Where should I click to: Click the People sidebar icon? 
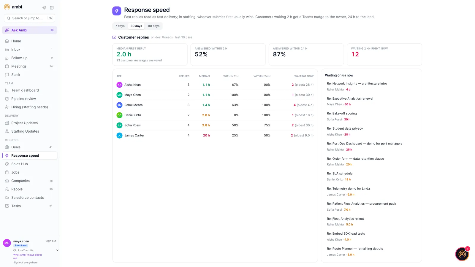(x=7, y=189)
